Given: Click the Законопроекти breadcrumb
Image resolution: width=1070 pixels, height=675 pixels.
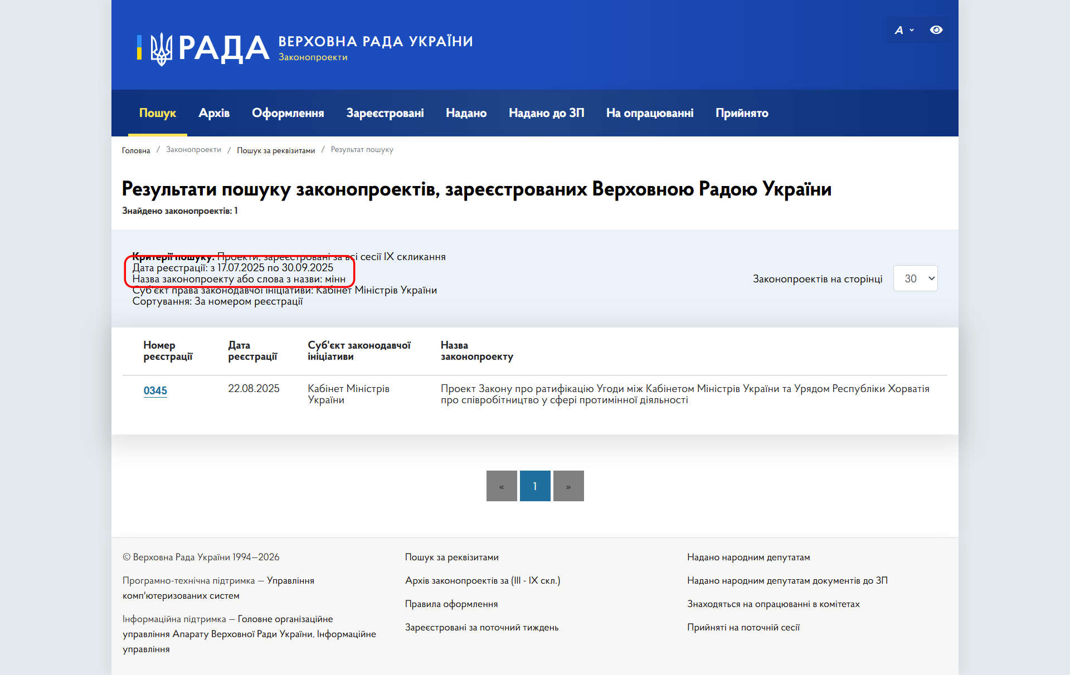Looking at the screenshot, I should click(193, 150).
